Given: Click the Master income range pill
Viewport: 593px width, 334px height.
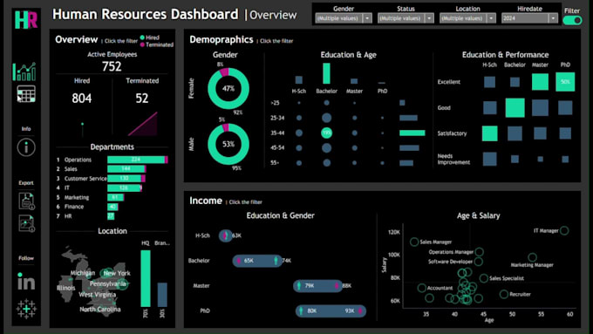Looking at the screenshot, I should coord(317,285).
